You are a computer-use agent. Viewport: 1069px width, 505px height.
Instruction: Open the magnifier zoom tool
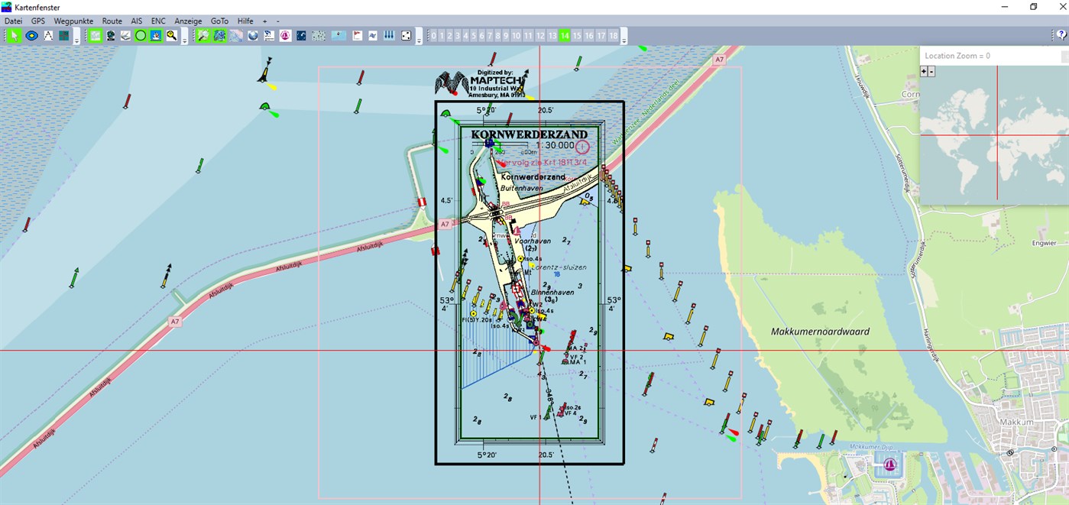point(171,35)
